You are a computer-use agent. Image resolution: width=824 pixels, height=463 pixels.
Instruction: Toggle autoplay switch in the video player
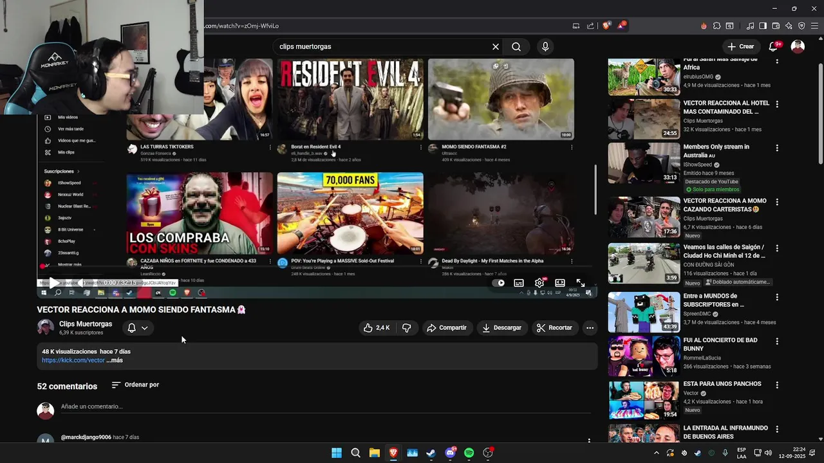[x=498, y=283]
